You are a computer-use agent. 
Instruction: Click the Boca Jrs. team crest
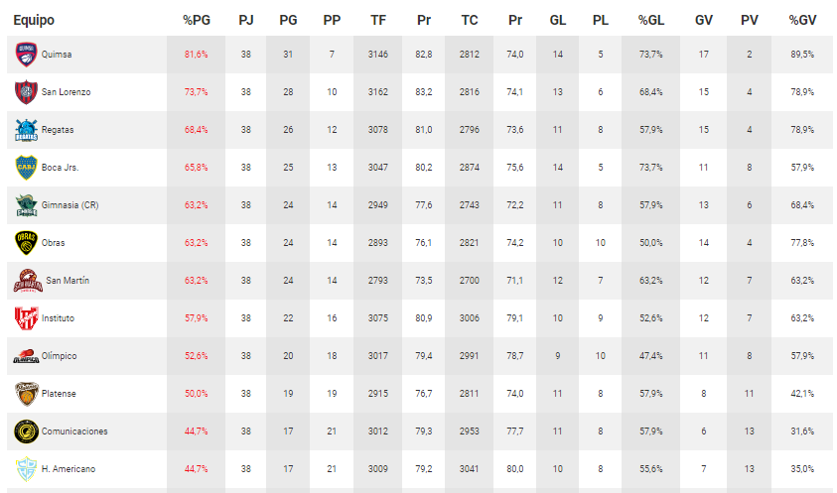click(27, 168)
